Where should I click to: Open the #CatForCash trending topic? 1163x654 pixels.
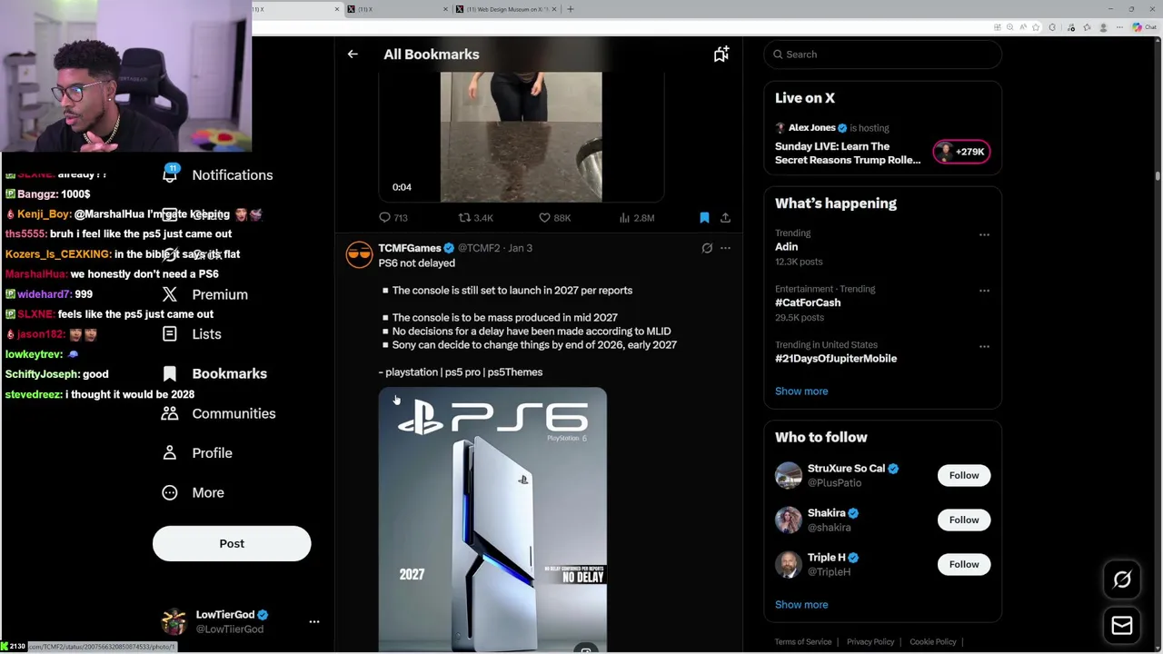pos(808,302)
